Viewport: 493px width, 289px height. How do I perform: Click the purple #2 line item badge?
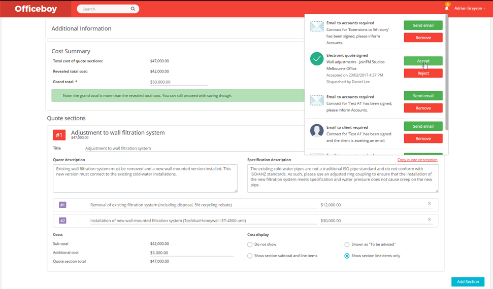(x=62, y=221)
